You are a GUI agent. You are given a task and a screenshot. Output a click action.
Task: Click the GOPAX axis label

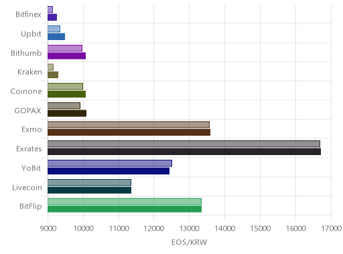click(27, 110)
